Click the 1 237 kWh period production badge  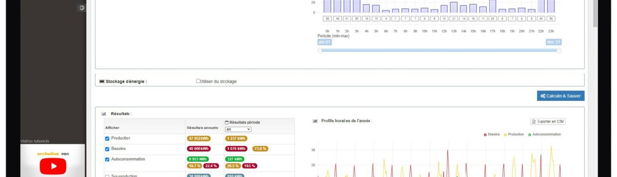[x=236, y=139]
